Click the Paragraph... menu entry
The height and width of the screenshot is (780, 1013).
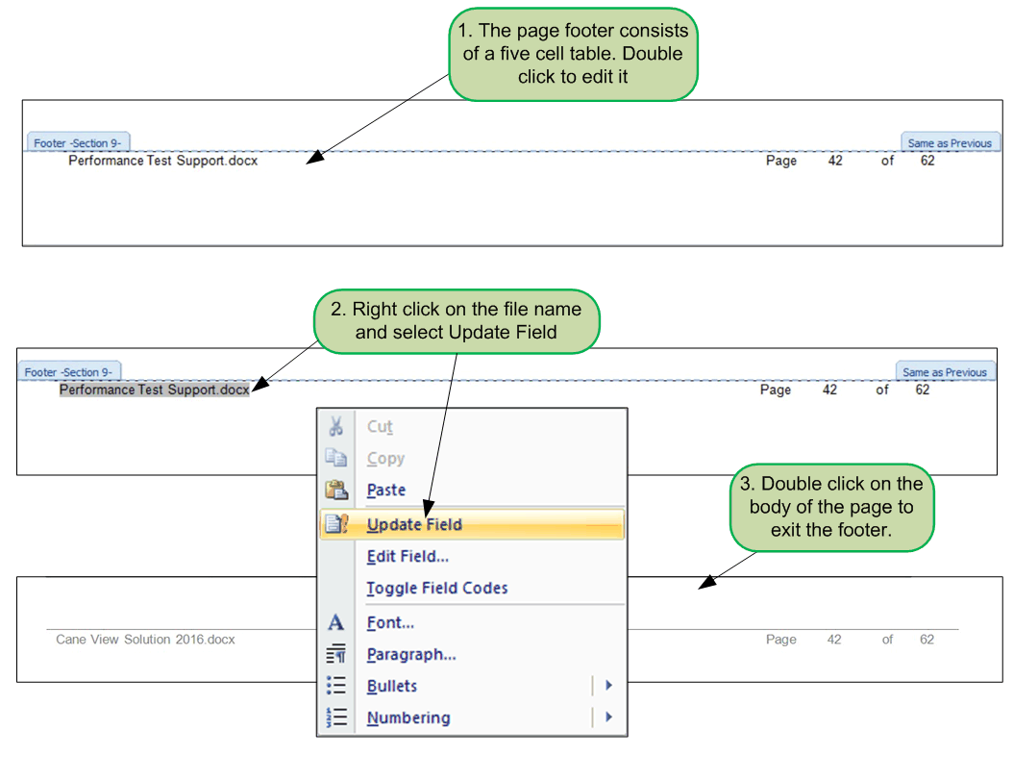coord(411,653)
